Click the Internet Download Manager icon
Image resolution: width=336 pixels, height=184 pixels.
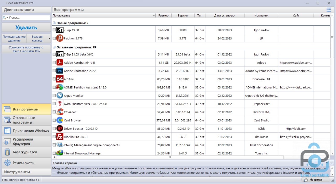pos(60,153)
